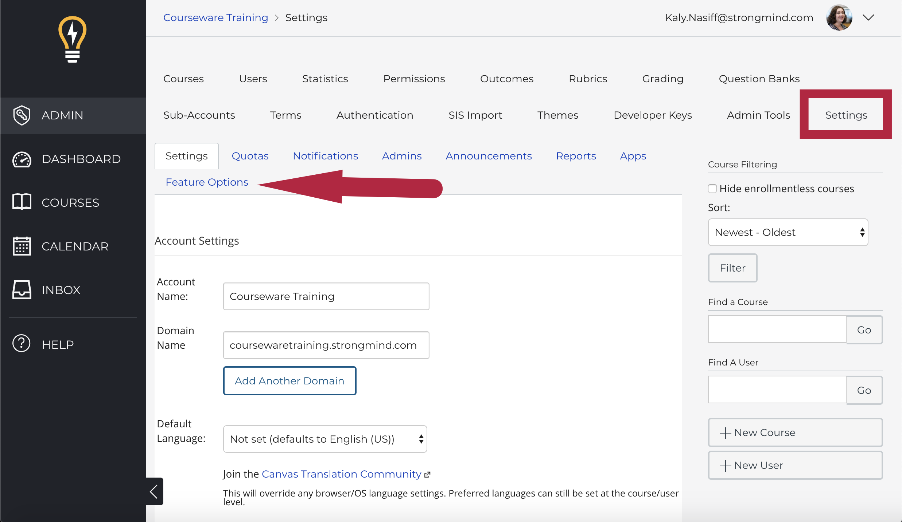The image size is (902, 522).
Task: Click the plus icon on New Course
Action: click(725, 433)
